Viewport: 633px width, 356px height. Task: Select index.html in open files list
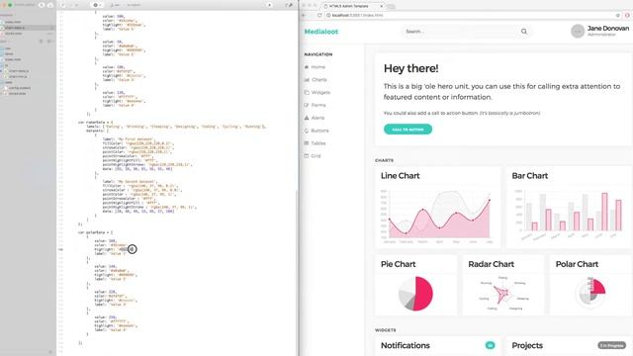[x=13, y=22]
